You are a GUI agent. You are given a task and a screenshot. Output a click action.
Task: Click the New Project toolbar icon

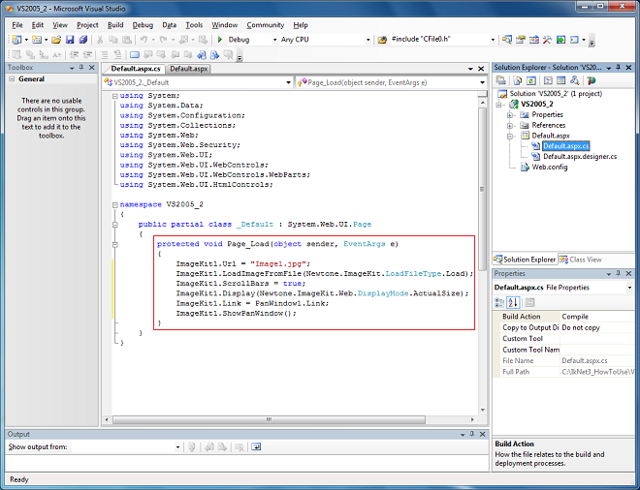[x=16, y=40]
